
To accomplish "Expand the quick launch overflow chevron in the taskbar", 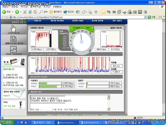I will (30, 122).
